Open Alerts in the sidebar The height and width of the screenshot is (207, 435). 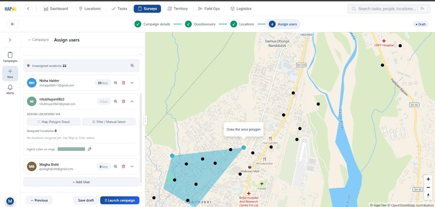10,90
